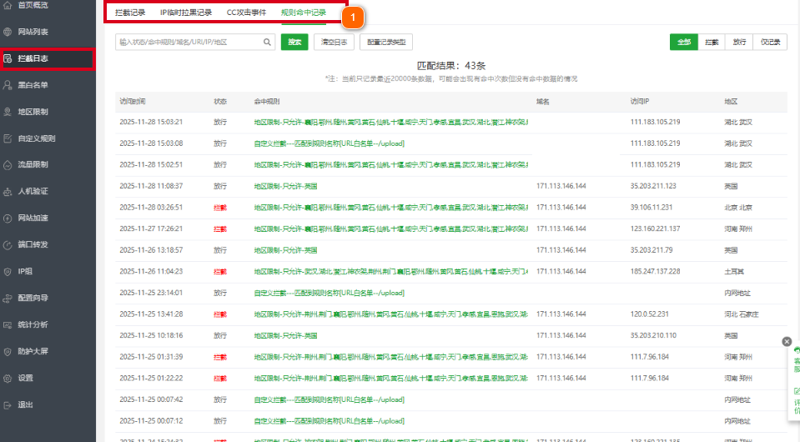Switch to the IP临时拉黑记录 tab

(186, 13)
